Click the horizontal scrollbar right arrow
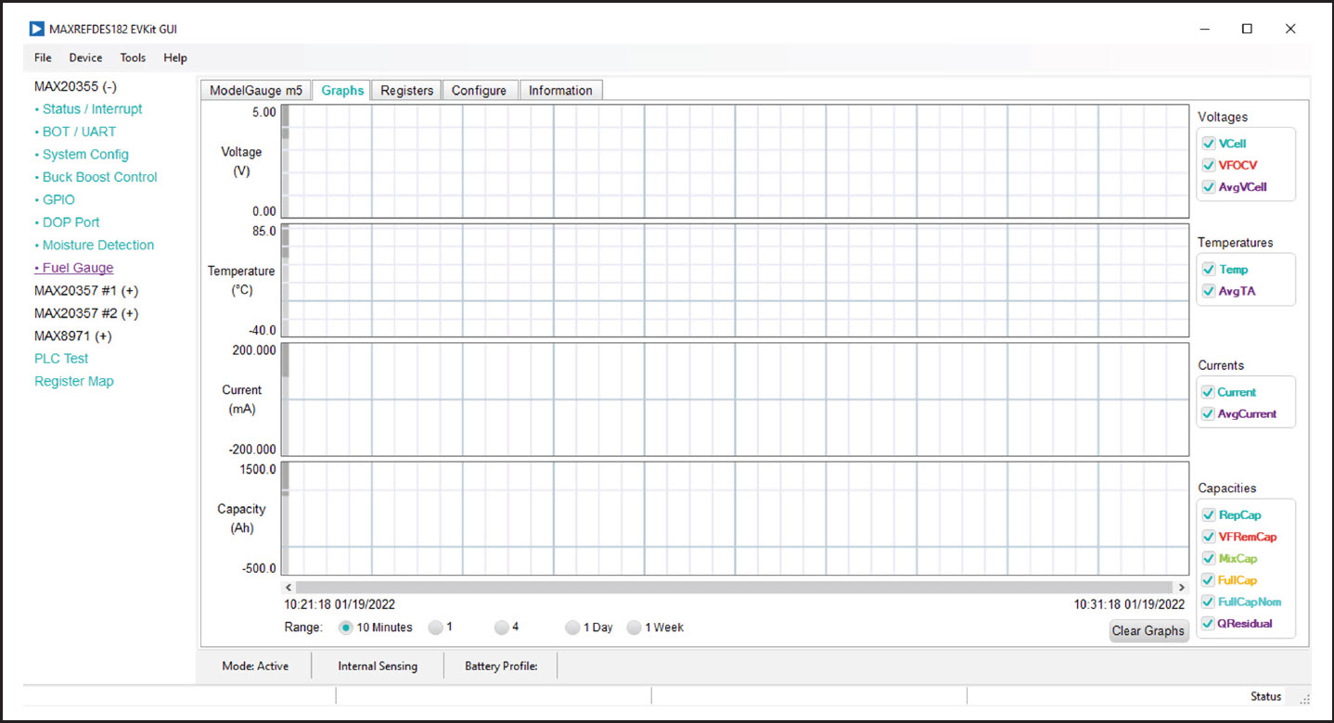This screenshot has height=723, width=1334. [x=1181, y=588]
